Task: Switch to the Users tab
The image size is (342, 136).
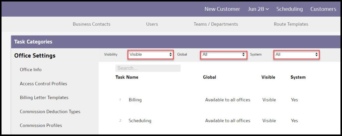Action: coord(152,24)
